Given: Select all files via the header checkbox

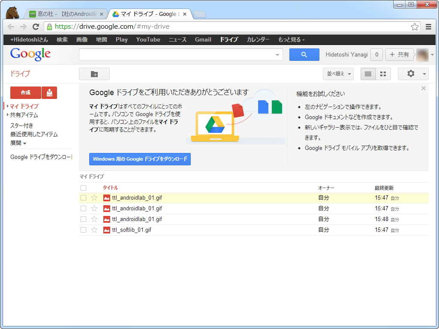Looking at the screenshot, I should (x=83, y=188).
